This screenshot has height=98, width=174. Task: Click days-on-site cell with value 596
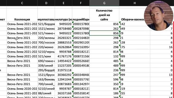[x=104, y=79]
